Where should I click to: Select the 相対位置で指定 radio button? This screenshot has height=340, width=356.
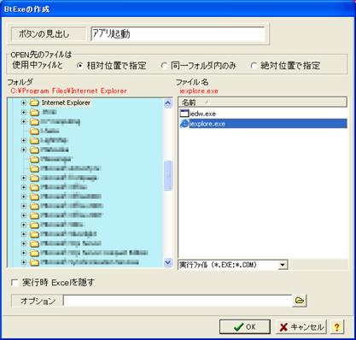click(80, 66)
